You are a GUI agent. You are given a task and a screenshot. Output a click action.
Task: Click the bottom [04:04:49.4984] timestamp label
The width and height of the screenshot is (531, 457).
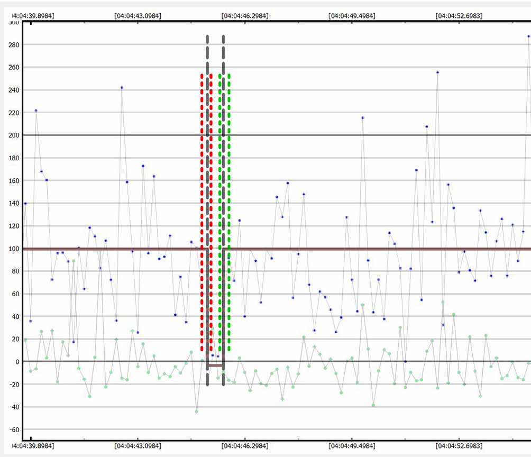(x=352, y=446)
